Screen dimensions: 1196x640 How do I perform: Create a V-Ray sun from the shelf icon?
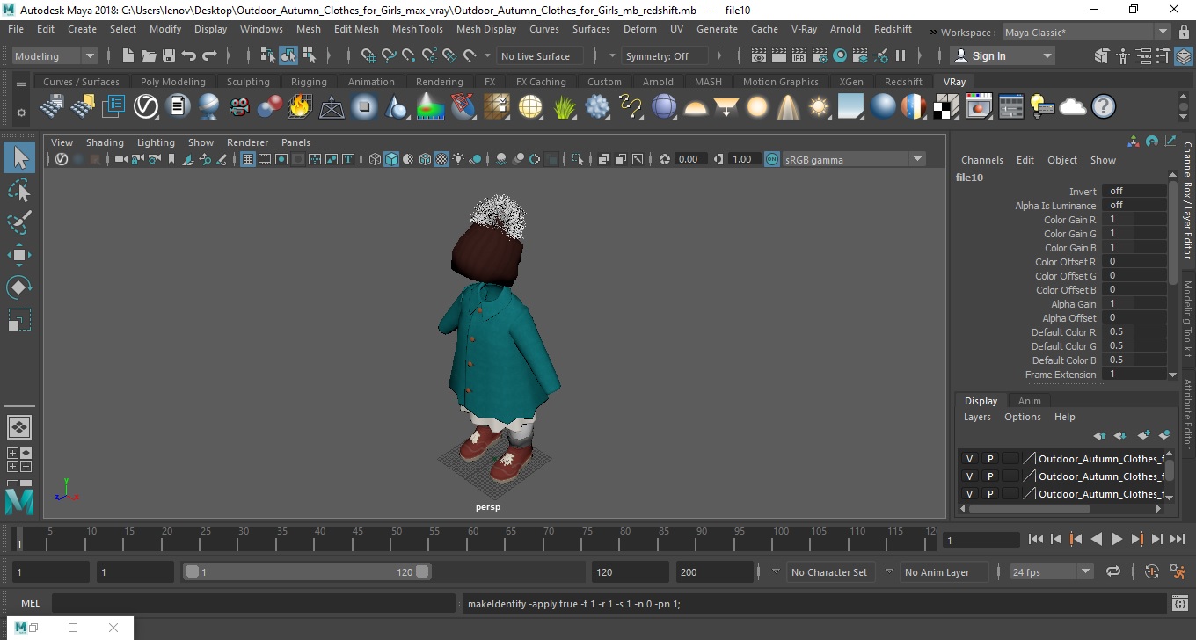tap(819, 107)
